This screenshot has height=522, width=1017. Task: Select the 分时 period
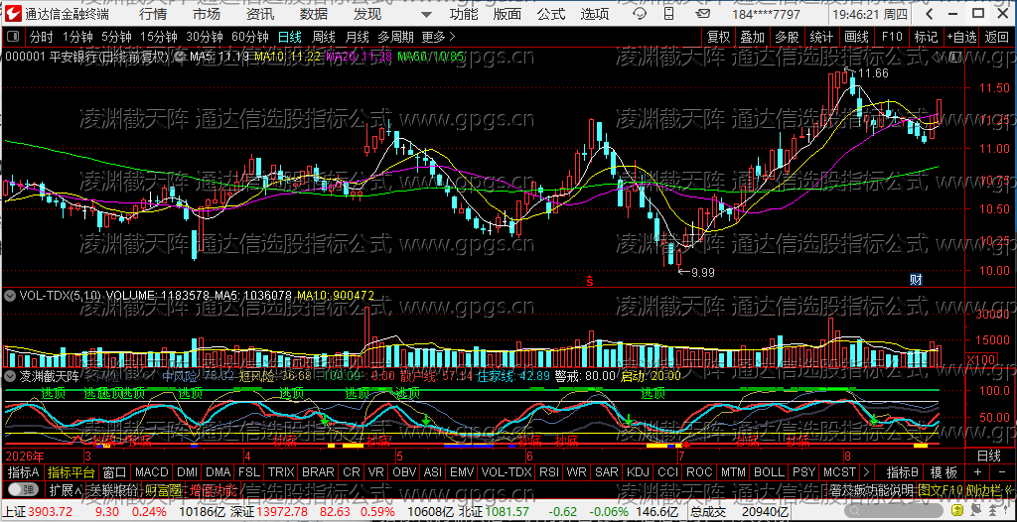pos(42,37)
